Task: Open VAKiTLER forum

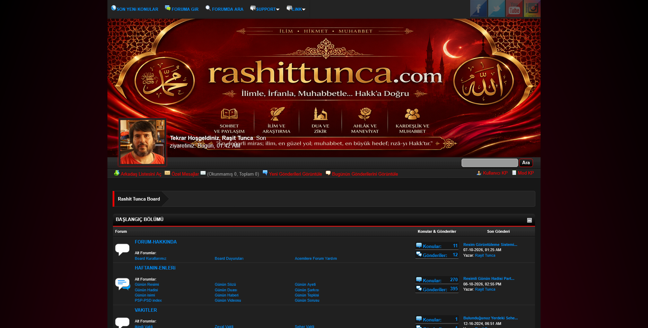Action: click(146, 310)
